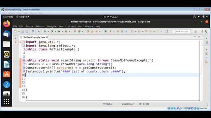Click the New Java Package icon
Screen dimensions: 211x118
75,31
